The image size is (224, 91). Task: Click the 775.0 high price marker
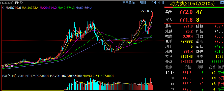[x=145, y=11]
